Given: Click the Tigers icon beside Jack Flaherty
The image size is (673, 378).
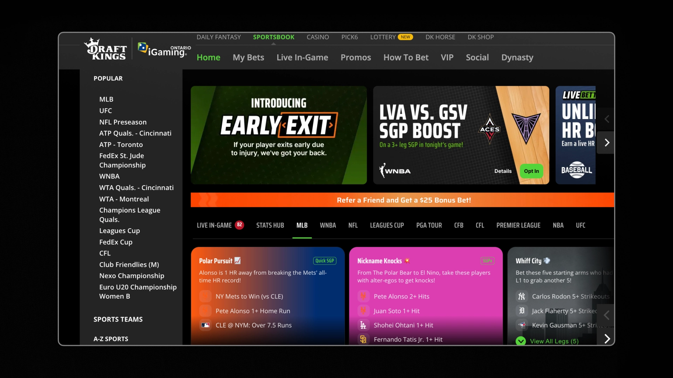Looking at the screenshot, I should click(522, 311).
